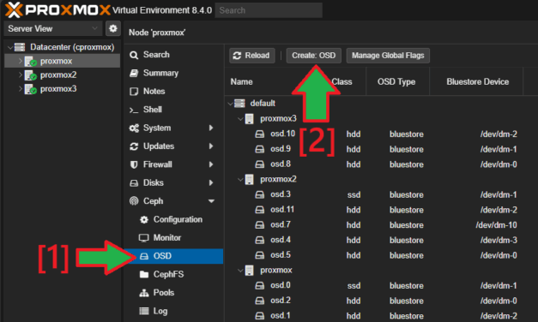This screenshot has height=322, width=538.
Task: Select the osd.4 row
Action: pos(381,240)
